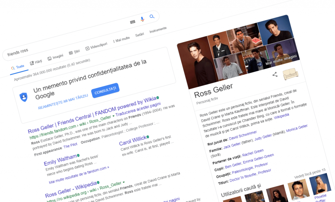This screenshot has width=335, height=202.
Task: Start voice search with microphone icon
Action: click(x=142, y=19)
